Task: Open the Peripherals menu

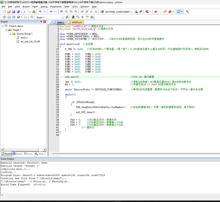Action: point(56,6)
